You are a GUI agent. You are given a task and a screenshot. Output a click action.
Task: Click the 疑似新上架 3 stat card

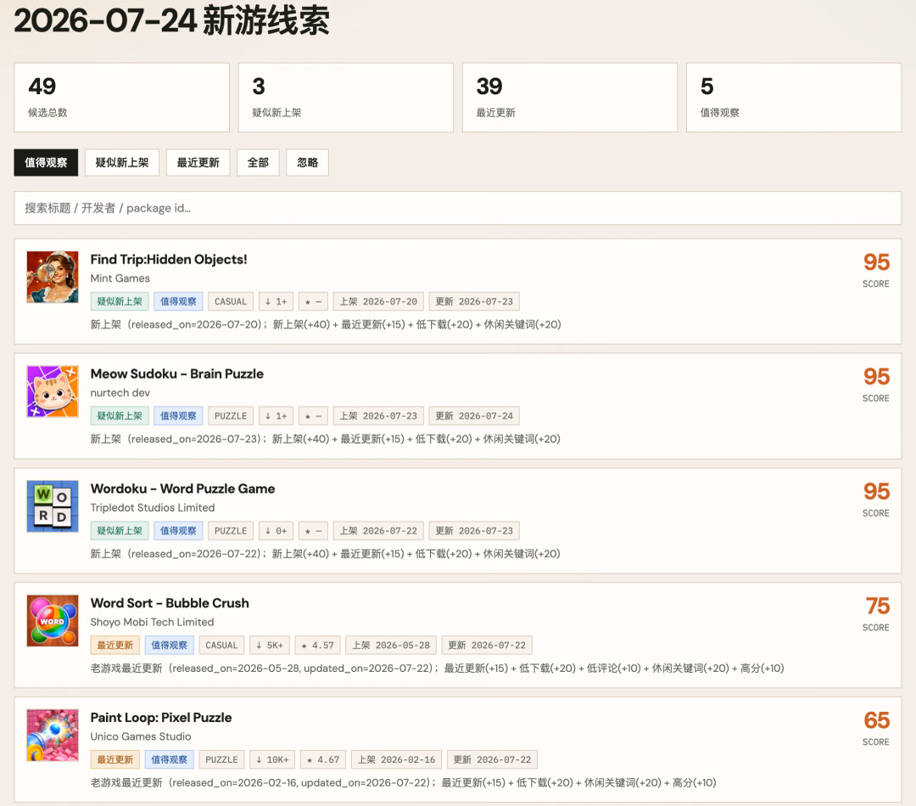coord(346,98)
